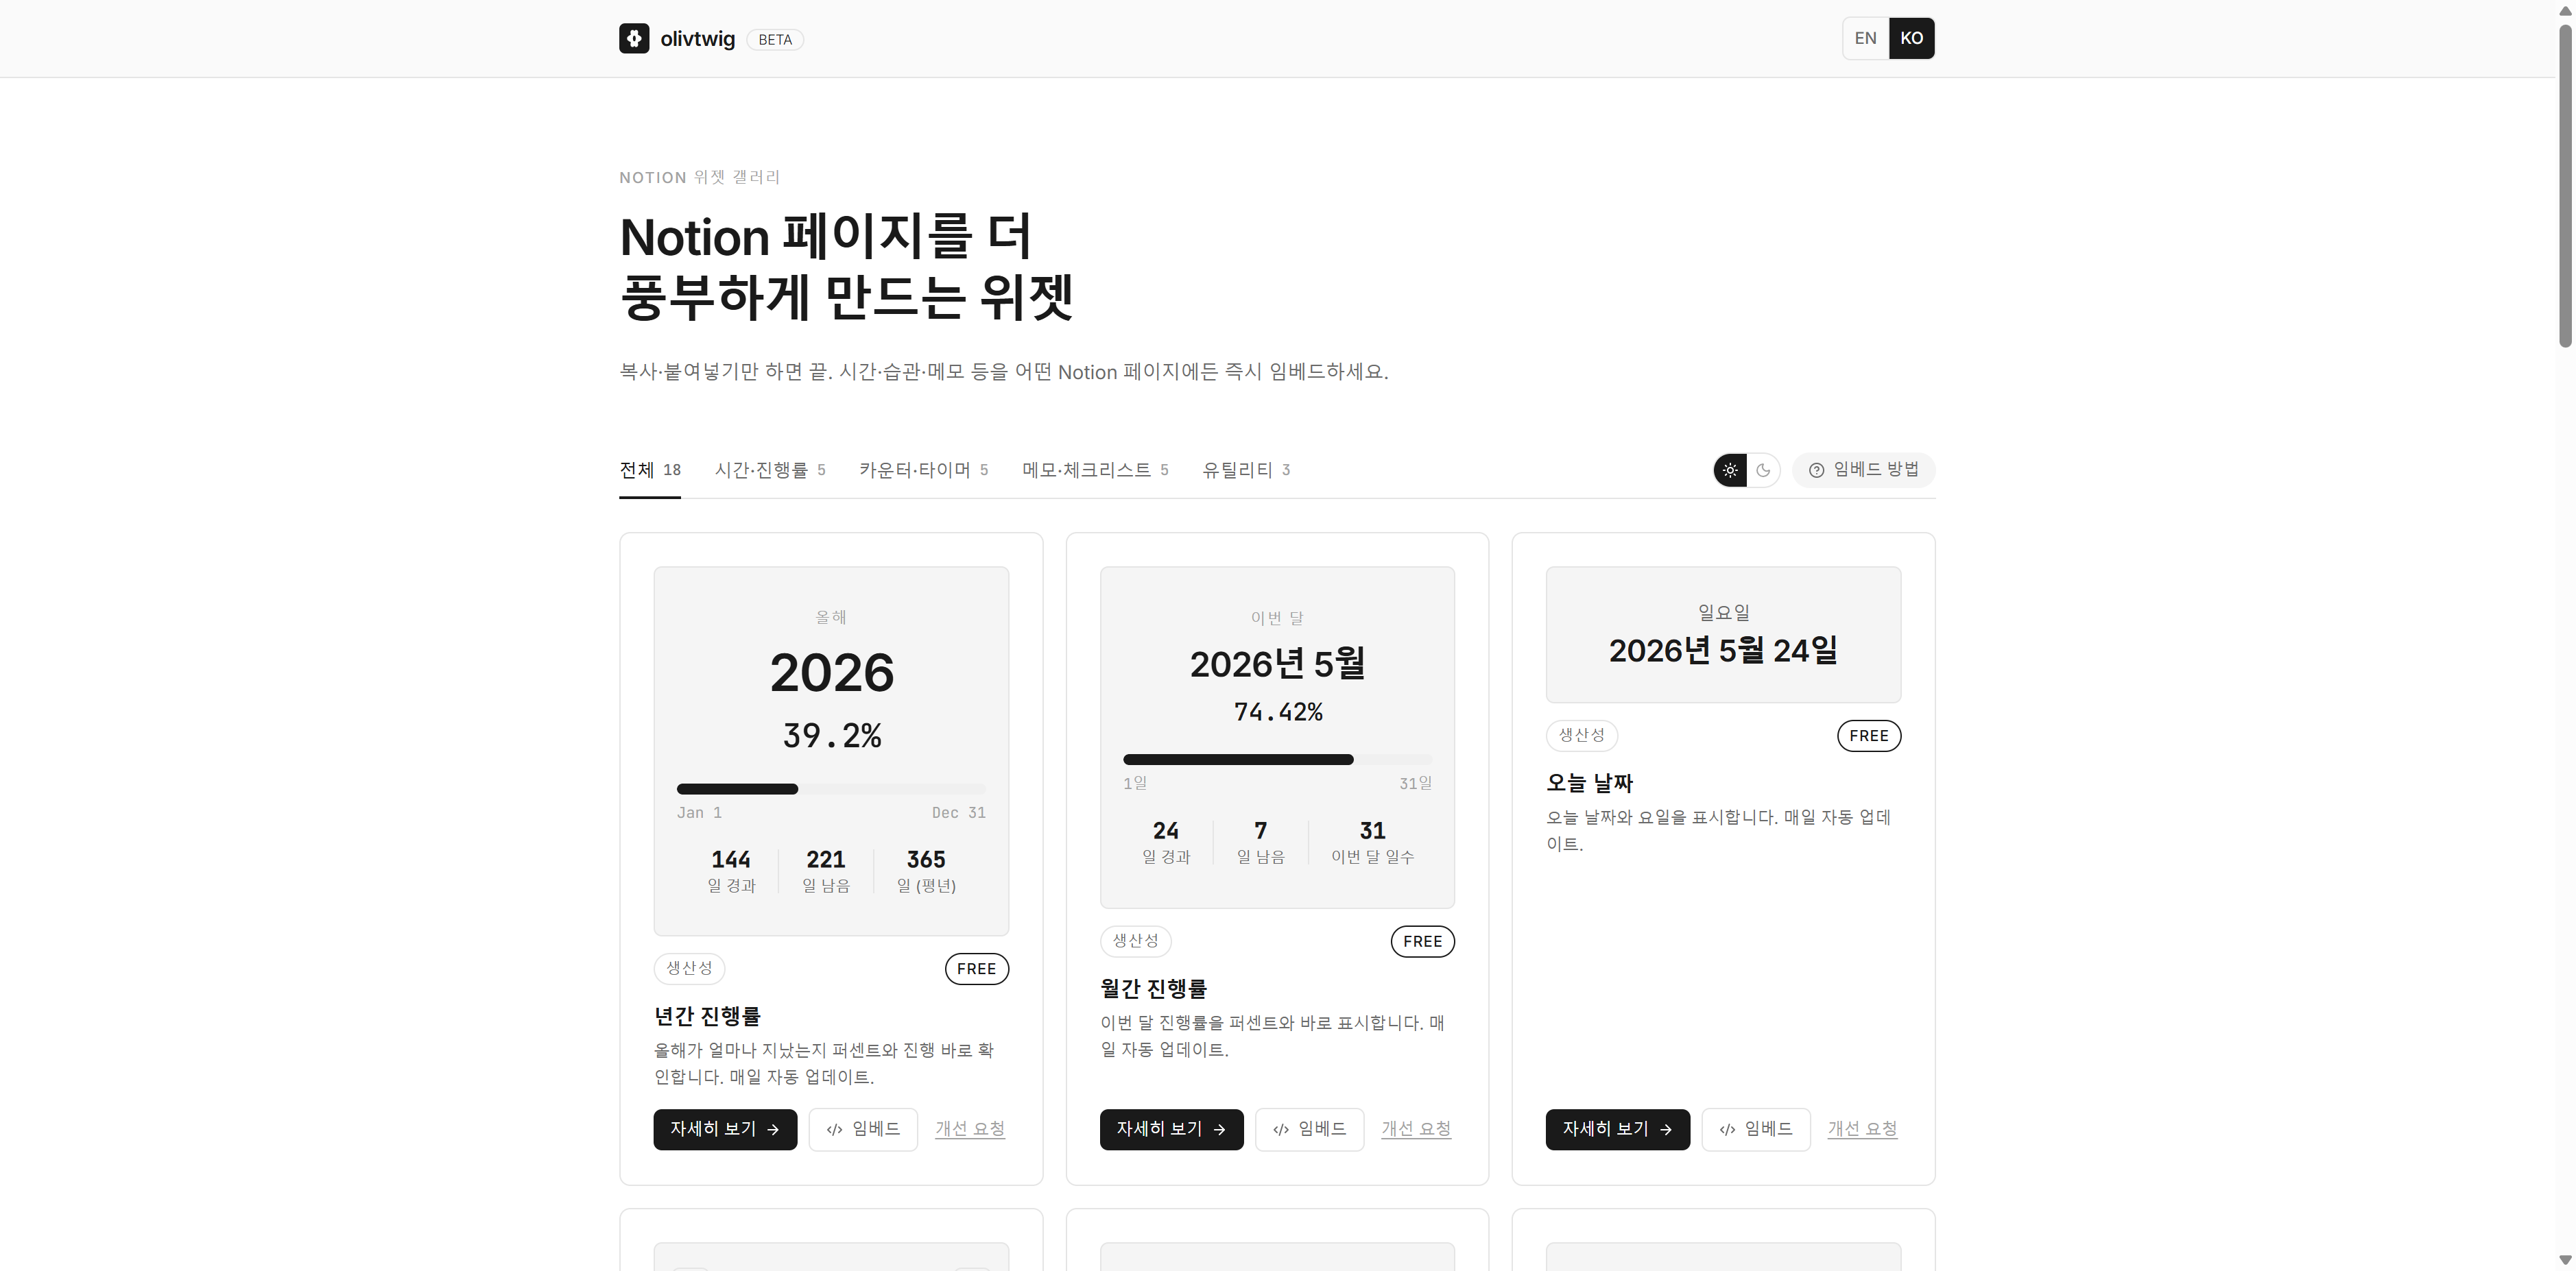Open the 임베드 방법 help button
Screen dimensions: 2576x1271
point(1863,470)
